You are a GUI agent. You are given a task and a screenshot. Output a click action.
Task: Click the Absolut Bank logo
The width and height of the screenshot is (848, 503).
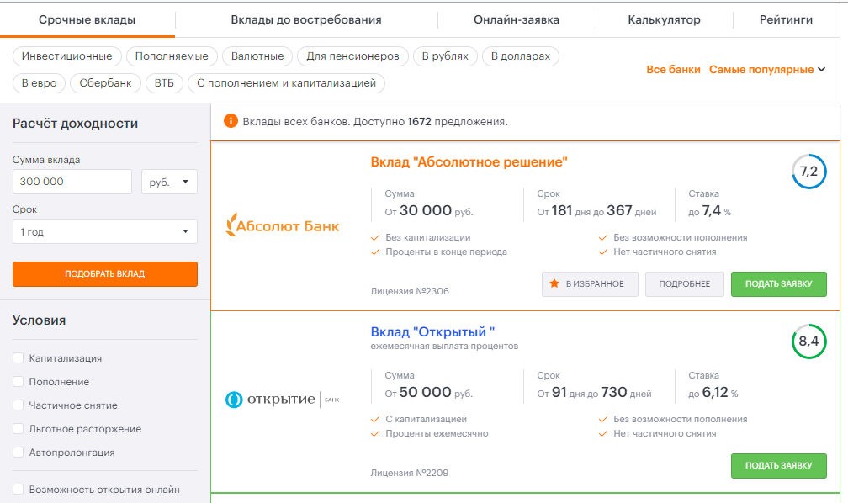(x=283, y=225)
